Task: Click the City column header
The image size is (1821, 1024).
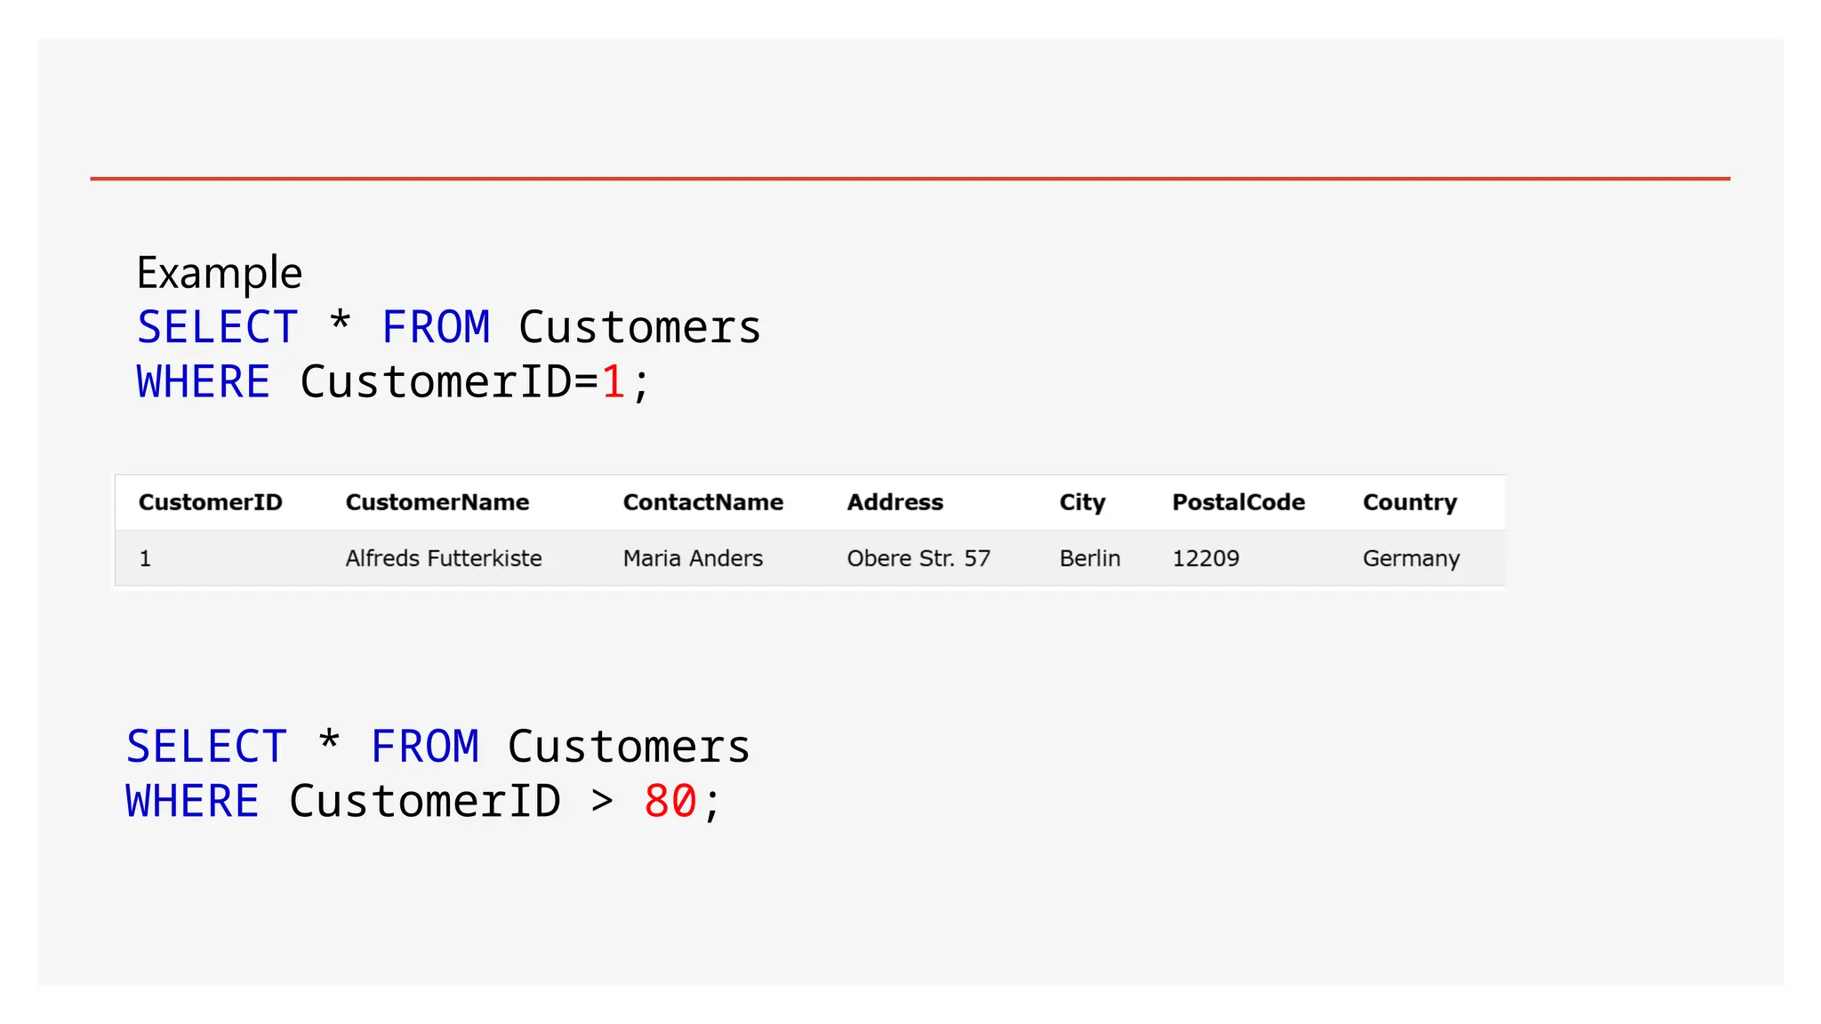Action: coord(1082,503)
